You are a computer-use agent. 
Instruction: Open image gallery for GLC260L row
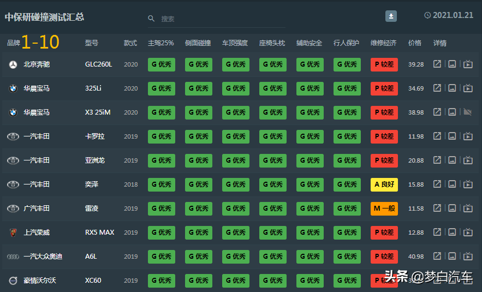(452, 64)
